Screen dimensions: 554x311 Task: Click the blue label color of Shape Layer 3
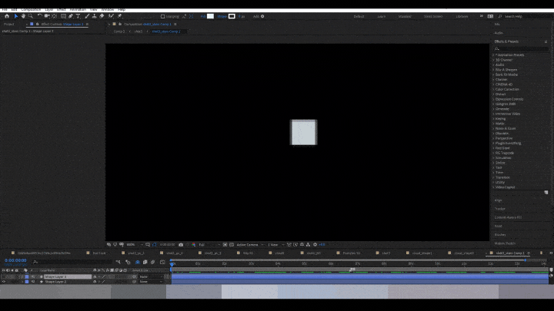[x=27, y=276]
